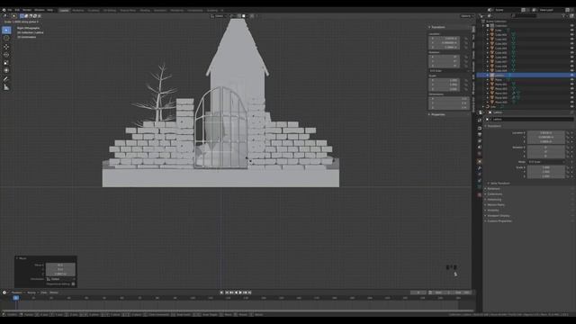
Task: Click the Play animation button in timeline
Action: point(240,292)
